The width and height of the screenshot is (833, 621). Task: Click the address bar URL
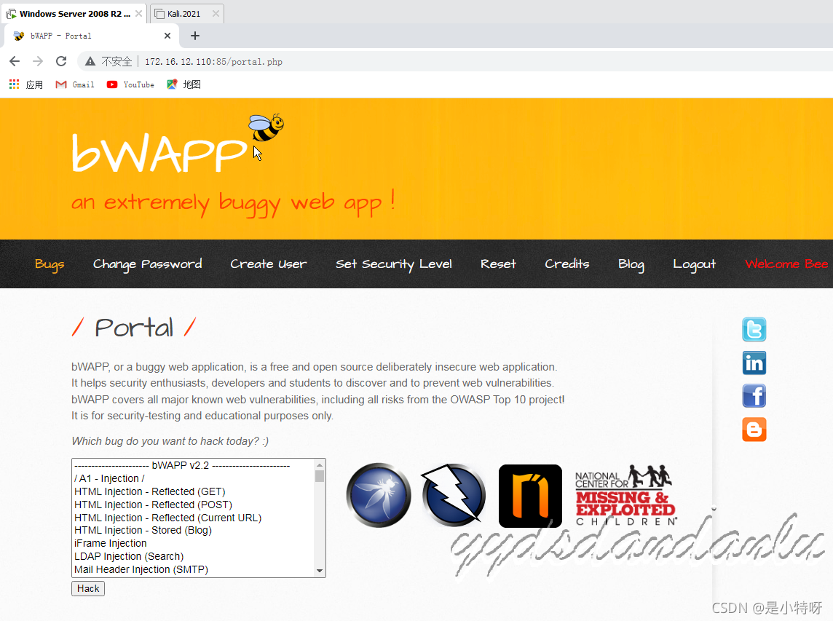(213, 62)
